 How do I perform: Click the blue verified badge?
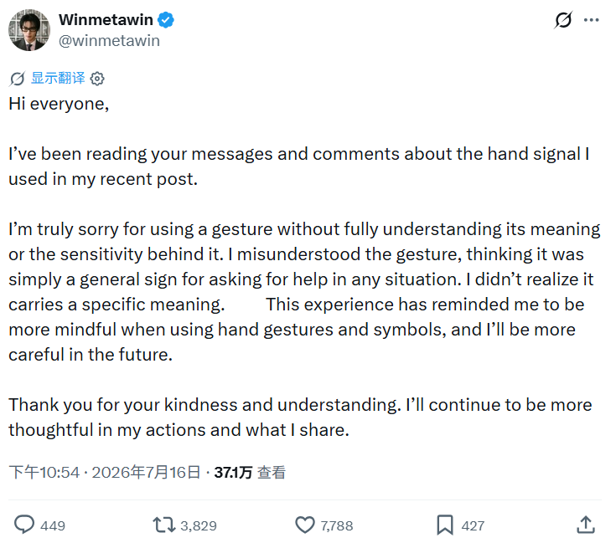coord(166,20)
